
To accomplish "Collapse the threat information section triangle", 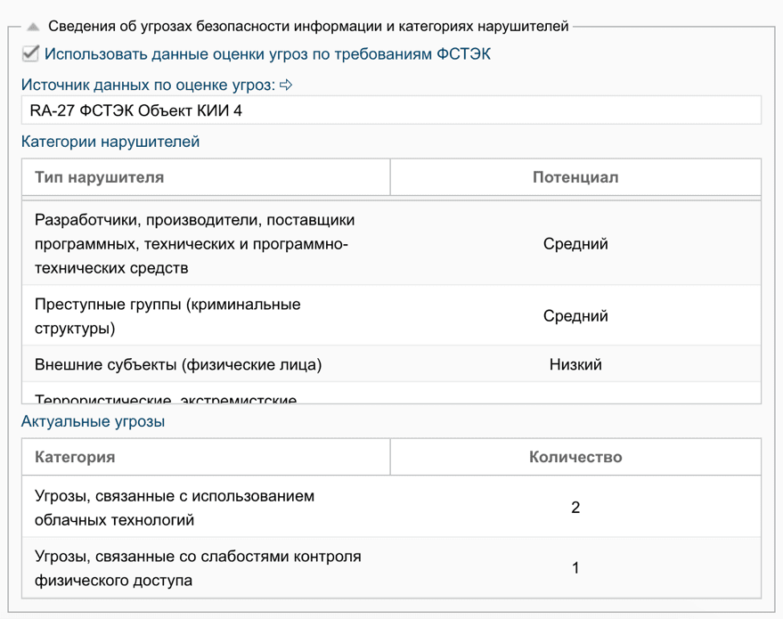I will (x=33, y=28).
